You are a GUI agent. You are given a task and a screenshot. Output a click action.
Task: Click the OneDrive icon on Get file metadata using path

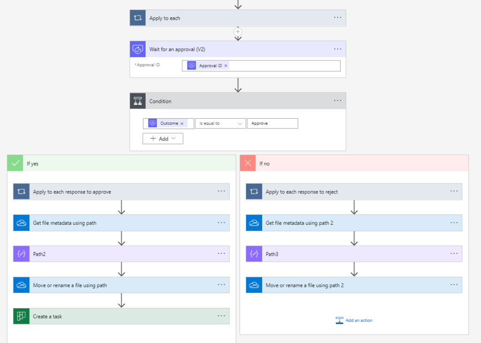(x=21, y=223)
